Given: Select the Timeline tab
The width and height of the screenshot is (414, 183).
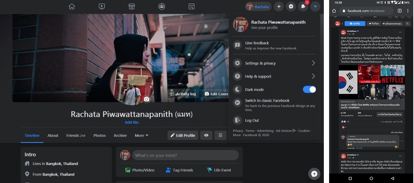Looking at the screenshot, I should coord(32,135).
